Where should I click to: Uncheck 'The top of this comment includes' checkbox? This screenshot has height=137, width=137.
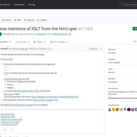(x=2, y=100)
